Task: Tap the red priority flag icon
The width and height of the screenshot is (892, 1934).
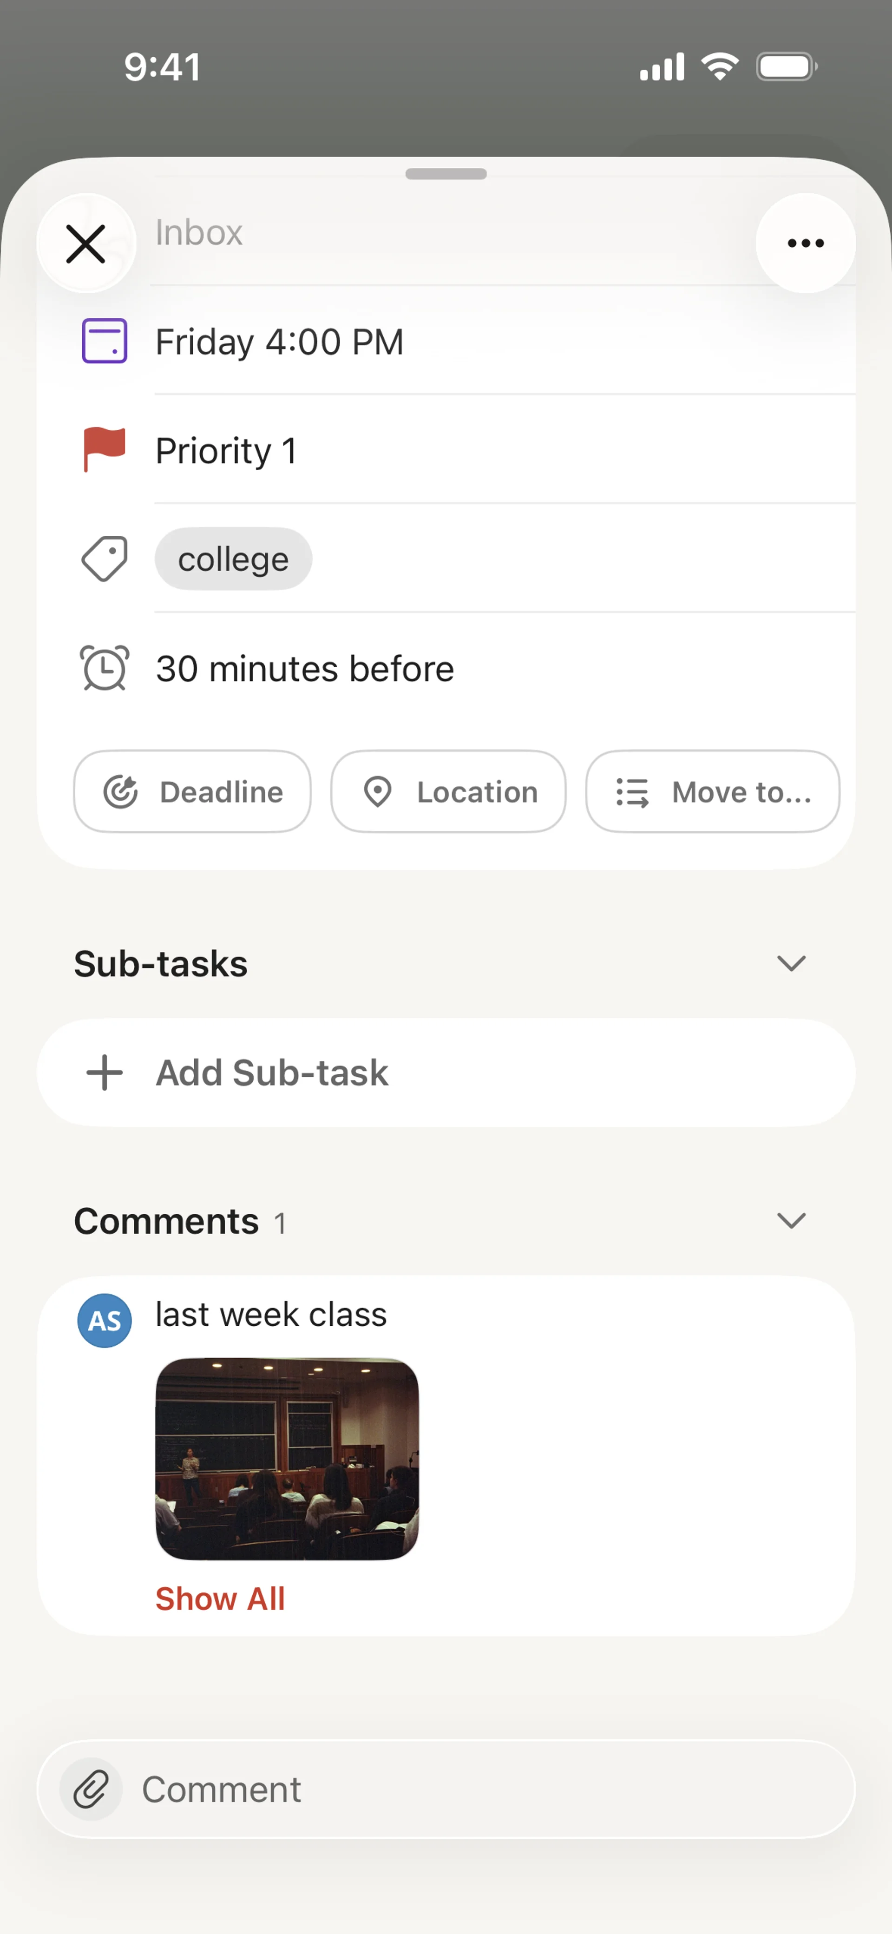Action: click(105, 450)
